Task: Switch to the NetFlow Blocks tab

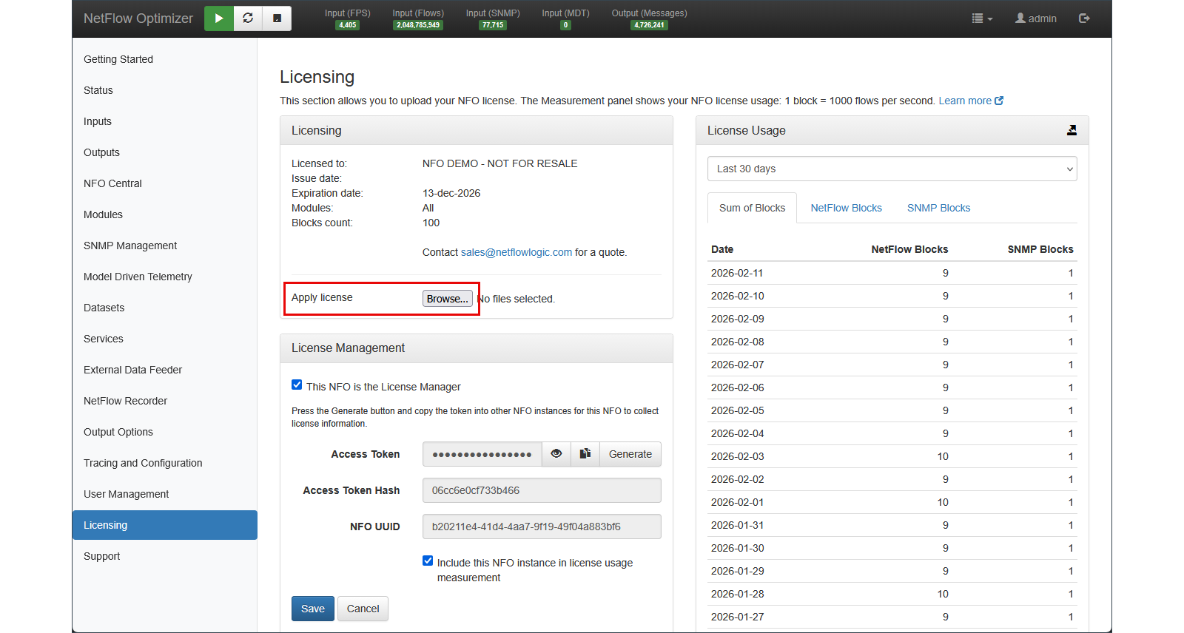Action: [846, 208]
